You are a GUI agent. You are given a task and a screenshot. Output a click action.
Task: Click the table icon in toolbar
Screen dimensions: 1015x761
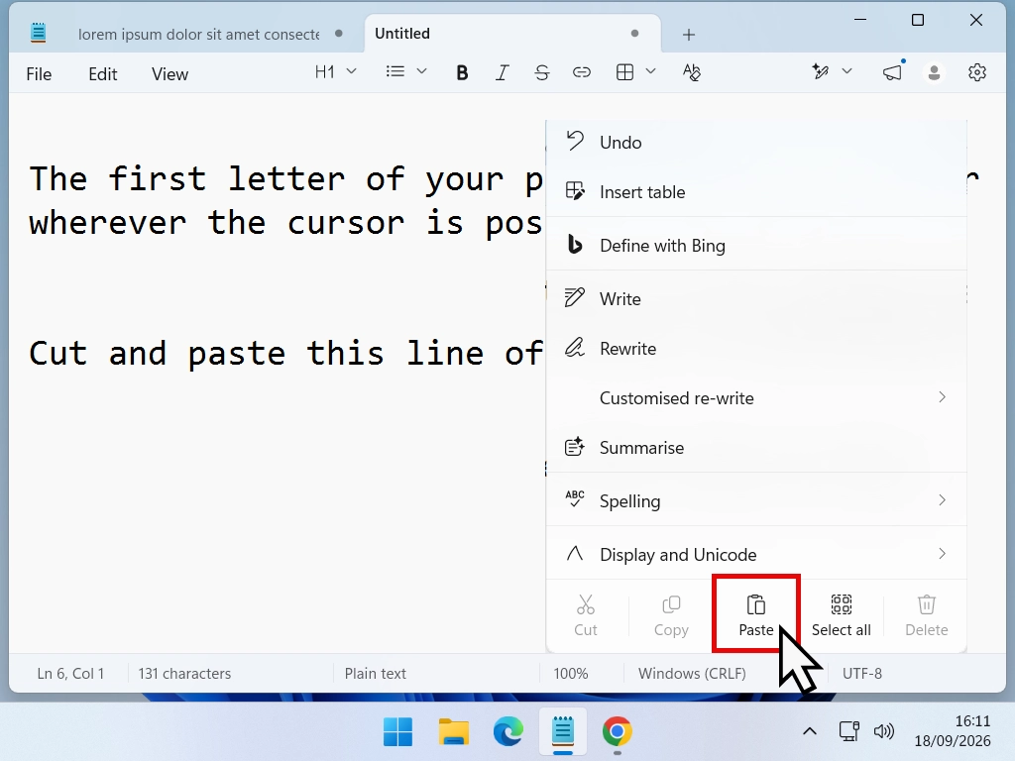tap(624, 72)
